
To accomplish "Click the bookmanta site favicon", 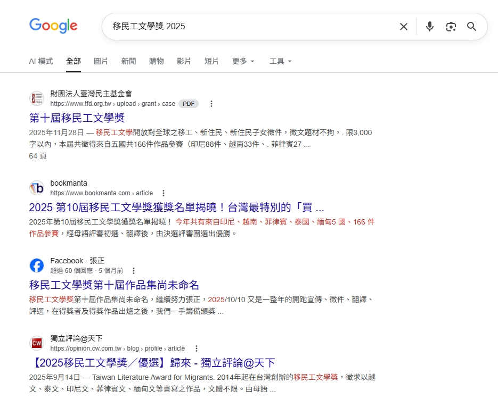I will click(37, 188).
